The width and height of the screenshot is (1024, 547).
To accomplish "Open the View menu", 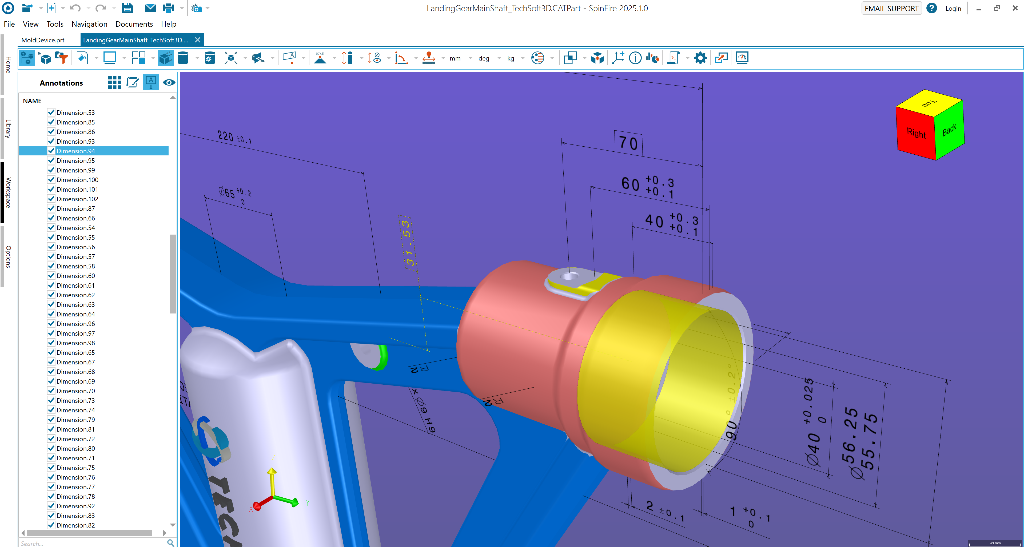I will [31, 24].
